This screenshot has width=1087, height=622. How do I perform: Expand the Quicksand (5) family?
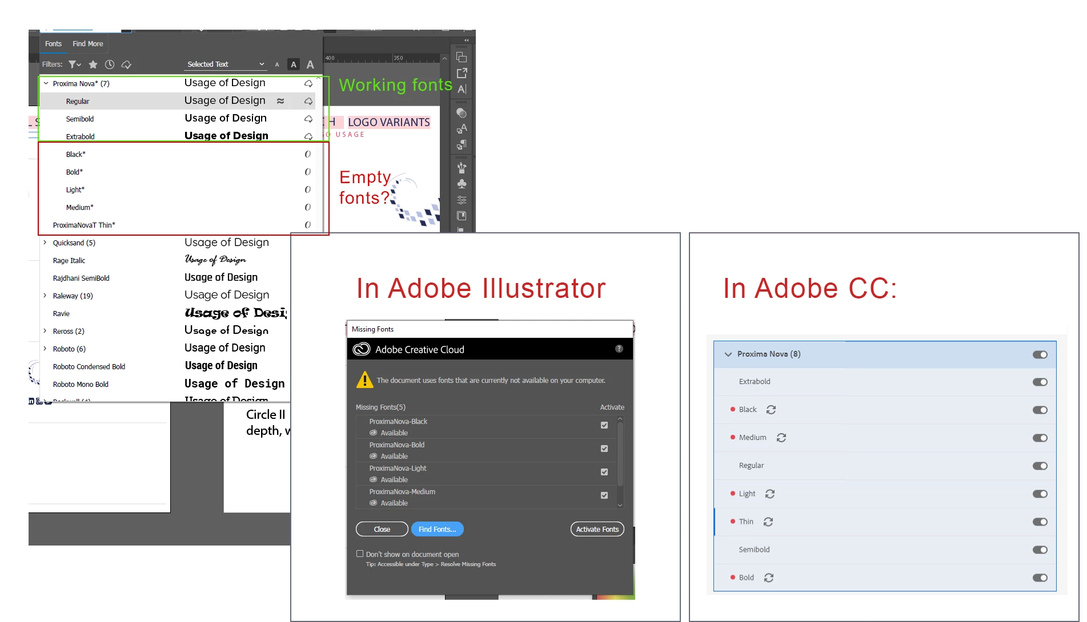tap(45, 243)
